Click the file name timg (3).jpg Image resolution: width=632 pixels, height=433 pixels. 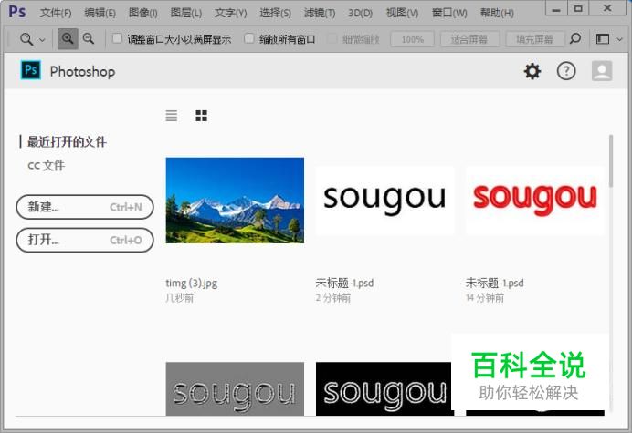coord(192,283)
